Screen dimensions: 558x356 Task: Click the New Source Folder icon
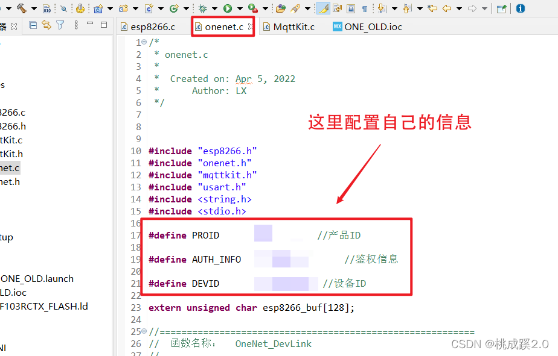123,8
